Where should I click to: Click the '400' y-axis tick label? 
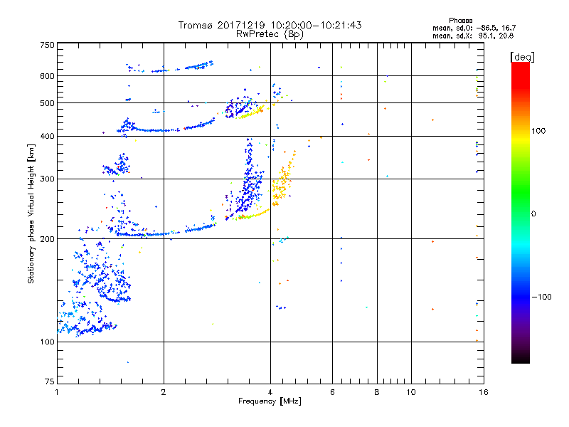click(47, 136)
